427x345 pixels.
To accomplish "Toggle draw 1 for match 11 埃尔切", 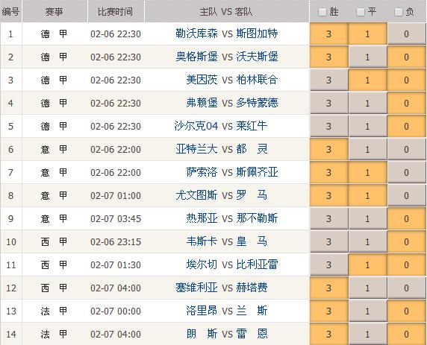I will tap(367, 265).
